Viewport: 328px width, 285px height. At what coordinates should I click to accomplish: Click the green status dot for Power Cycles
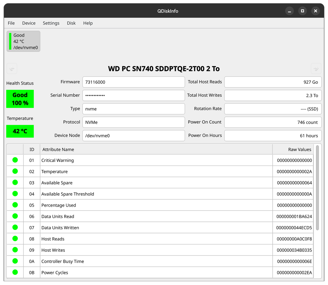pos(15,272)
